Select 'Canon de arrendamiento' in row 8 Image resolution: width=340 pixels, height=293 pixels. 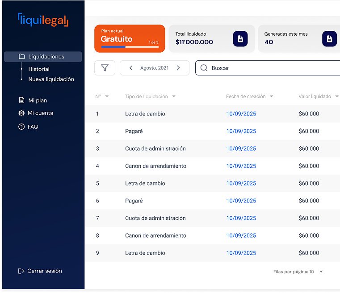(x=155, y=235)
